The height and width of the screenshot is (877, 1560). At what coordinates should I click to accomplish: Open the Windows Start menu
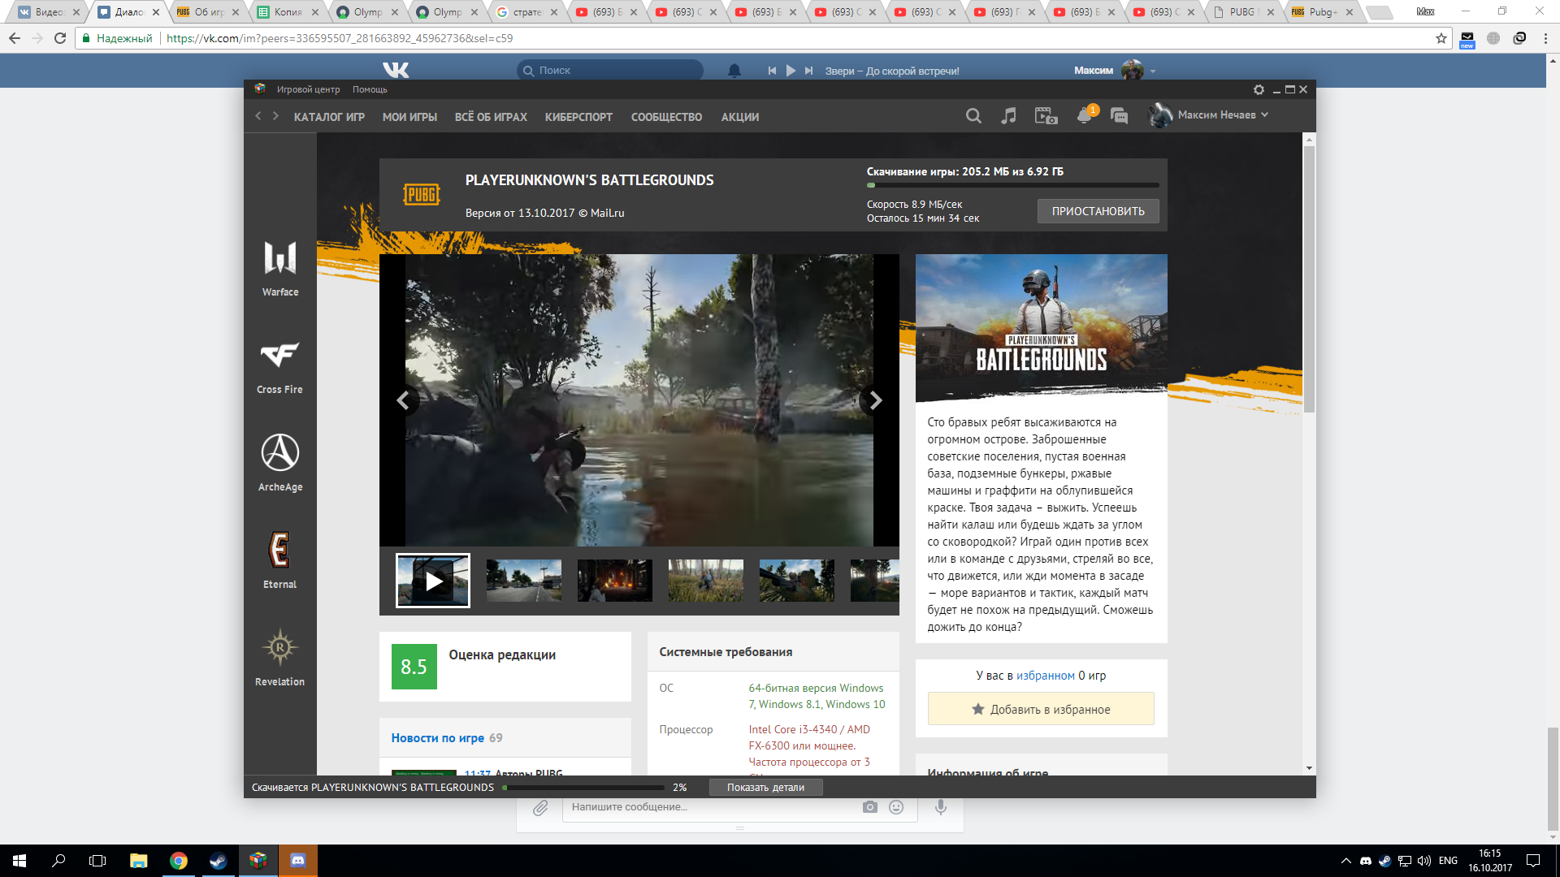tap(19, 861)
